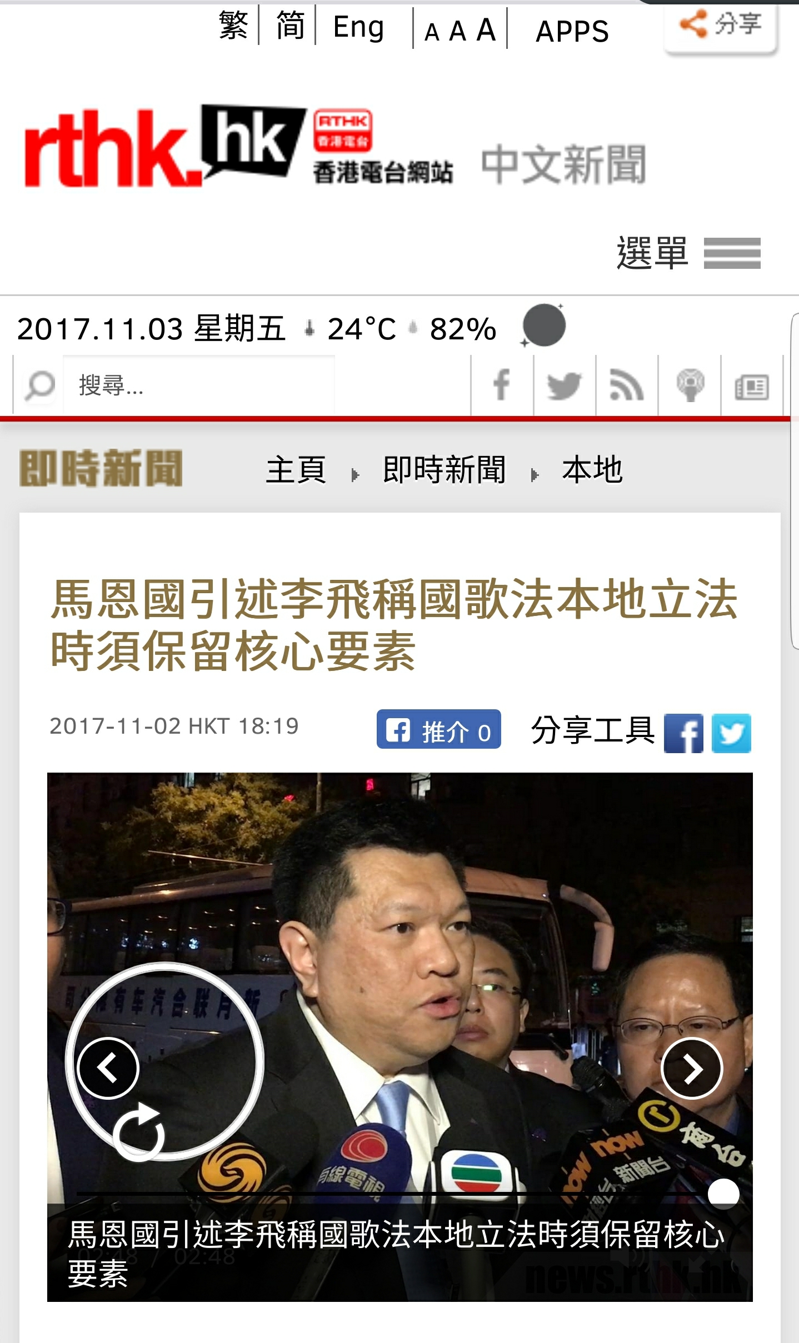Switch language to Eng

359,27
